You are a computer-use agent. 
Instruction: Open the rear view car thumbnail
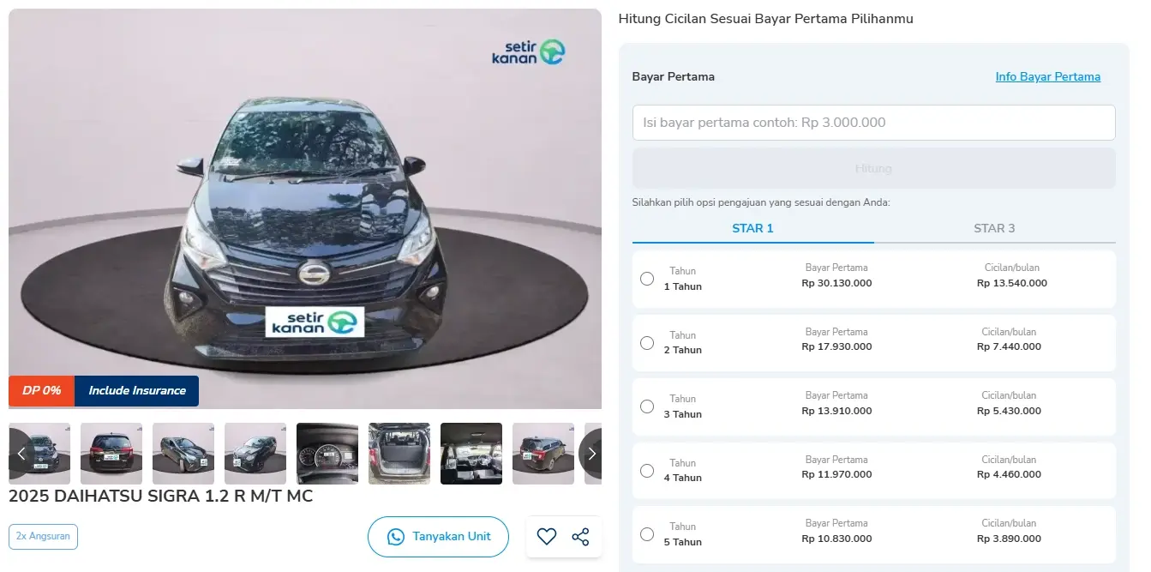(x=111, y=454)
